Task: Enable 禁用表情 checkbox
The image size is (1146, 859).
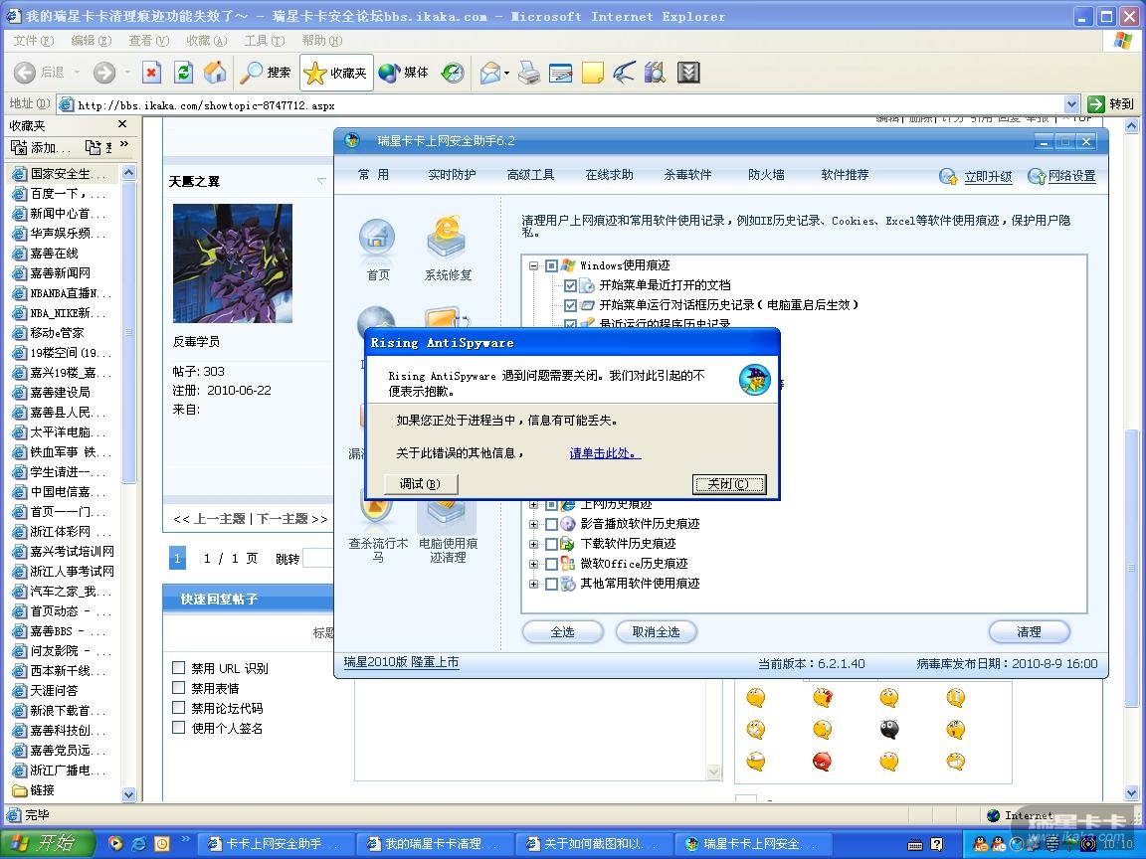Action: 178,687
